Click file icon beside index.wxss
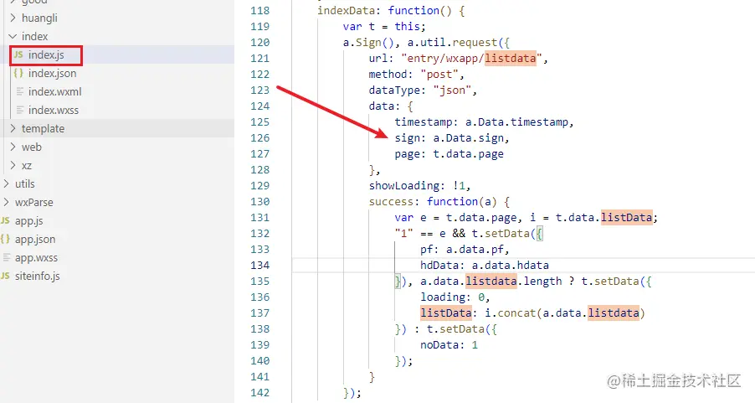The height and width of the screenshot is (403, 755). point(20,110)
